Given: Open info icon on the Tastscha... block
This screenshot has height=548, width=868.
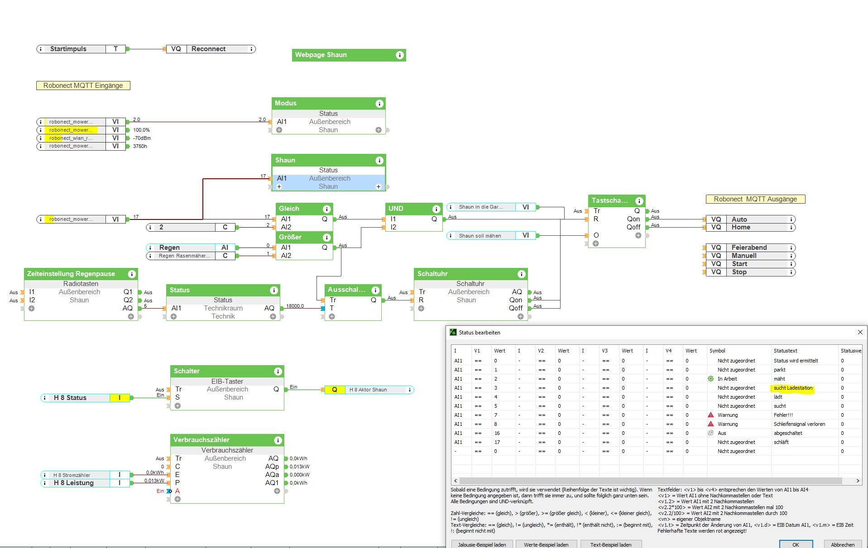Looking at the screenshot, I should [x=639, y=201].
